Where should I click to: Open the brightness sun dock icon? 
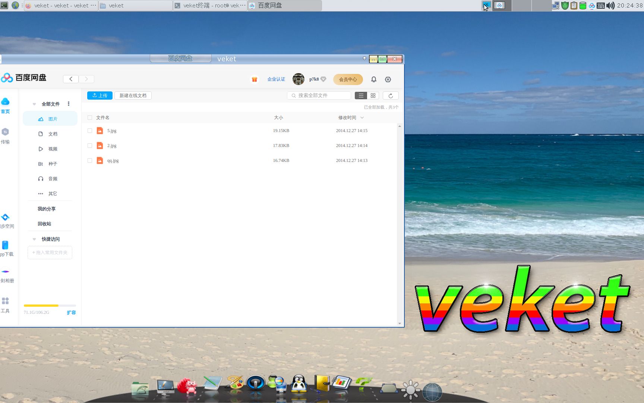(x=411, y=390)
